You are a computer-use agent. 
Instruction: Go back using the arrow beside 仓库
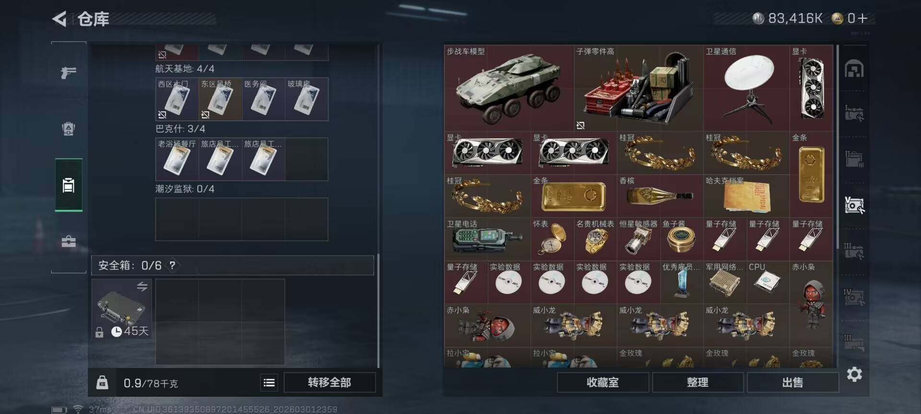(x=59, y=19)
